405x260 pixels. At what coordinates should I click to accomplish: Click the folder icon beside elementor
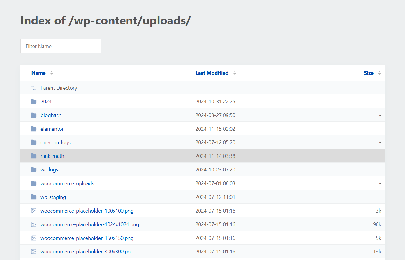coord(34,129)
